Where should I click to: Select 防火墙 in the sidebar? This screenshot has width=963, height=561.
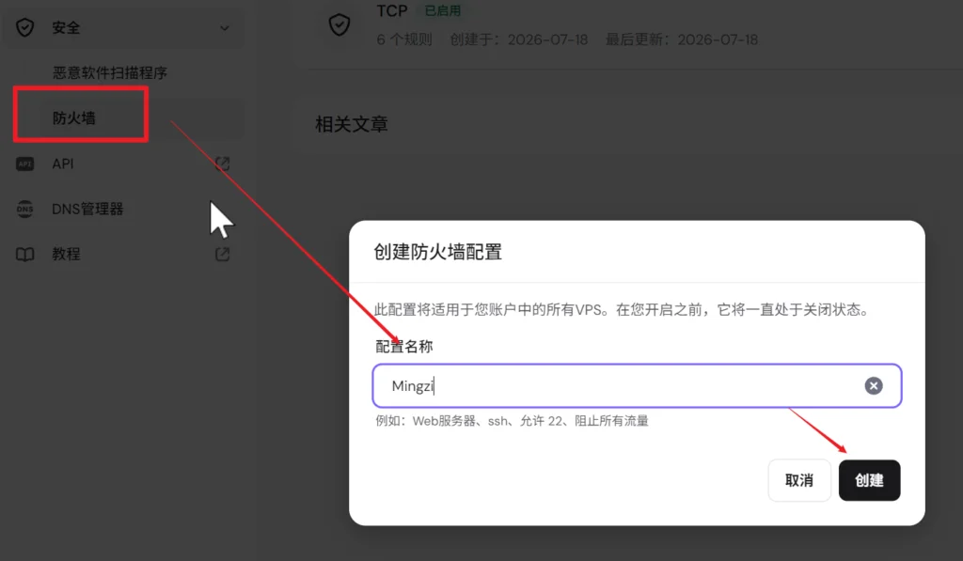[74, 117]
